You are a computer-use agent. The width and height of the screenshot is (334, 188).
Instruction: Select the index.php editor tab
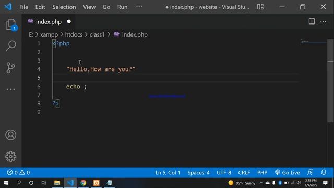click(49, 22)
